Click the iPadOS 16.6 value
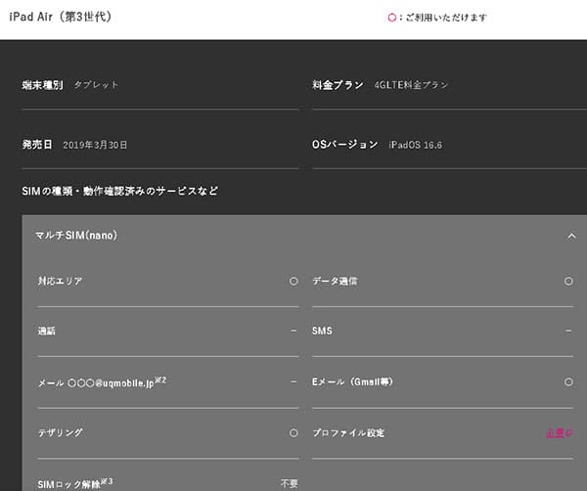 tap(415, 145)
